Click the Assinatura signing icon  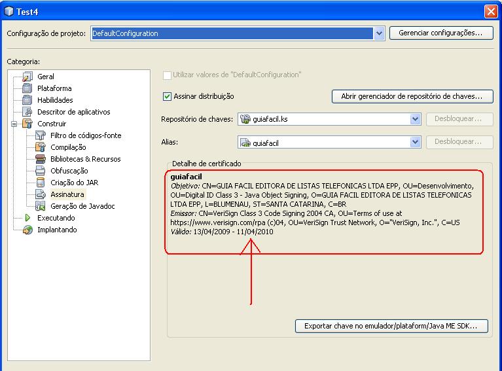[41, 194]
